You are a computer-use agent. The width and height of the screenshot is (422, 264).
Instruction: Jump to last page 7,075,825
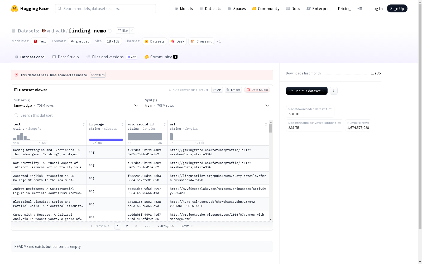[x=166, y=226]
